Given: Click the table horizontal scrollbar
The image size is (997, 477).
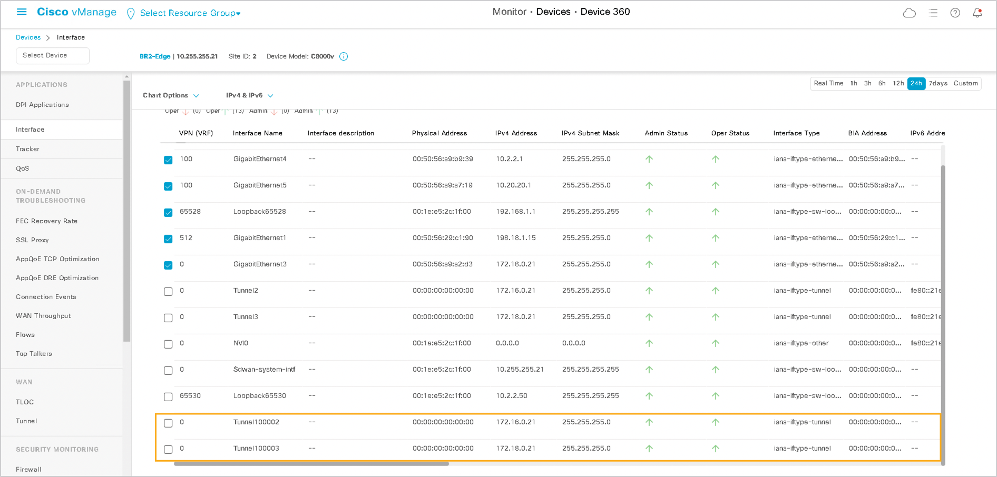Looking at the screenshot, I should 311,464.
